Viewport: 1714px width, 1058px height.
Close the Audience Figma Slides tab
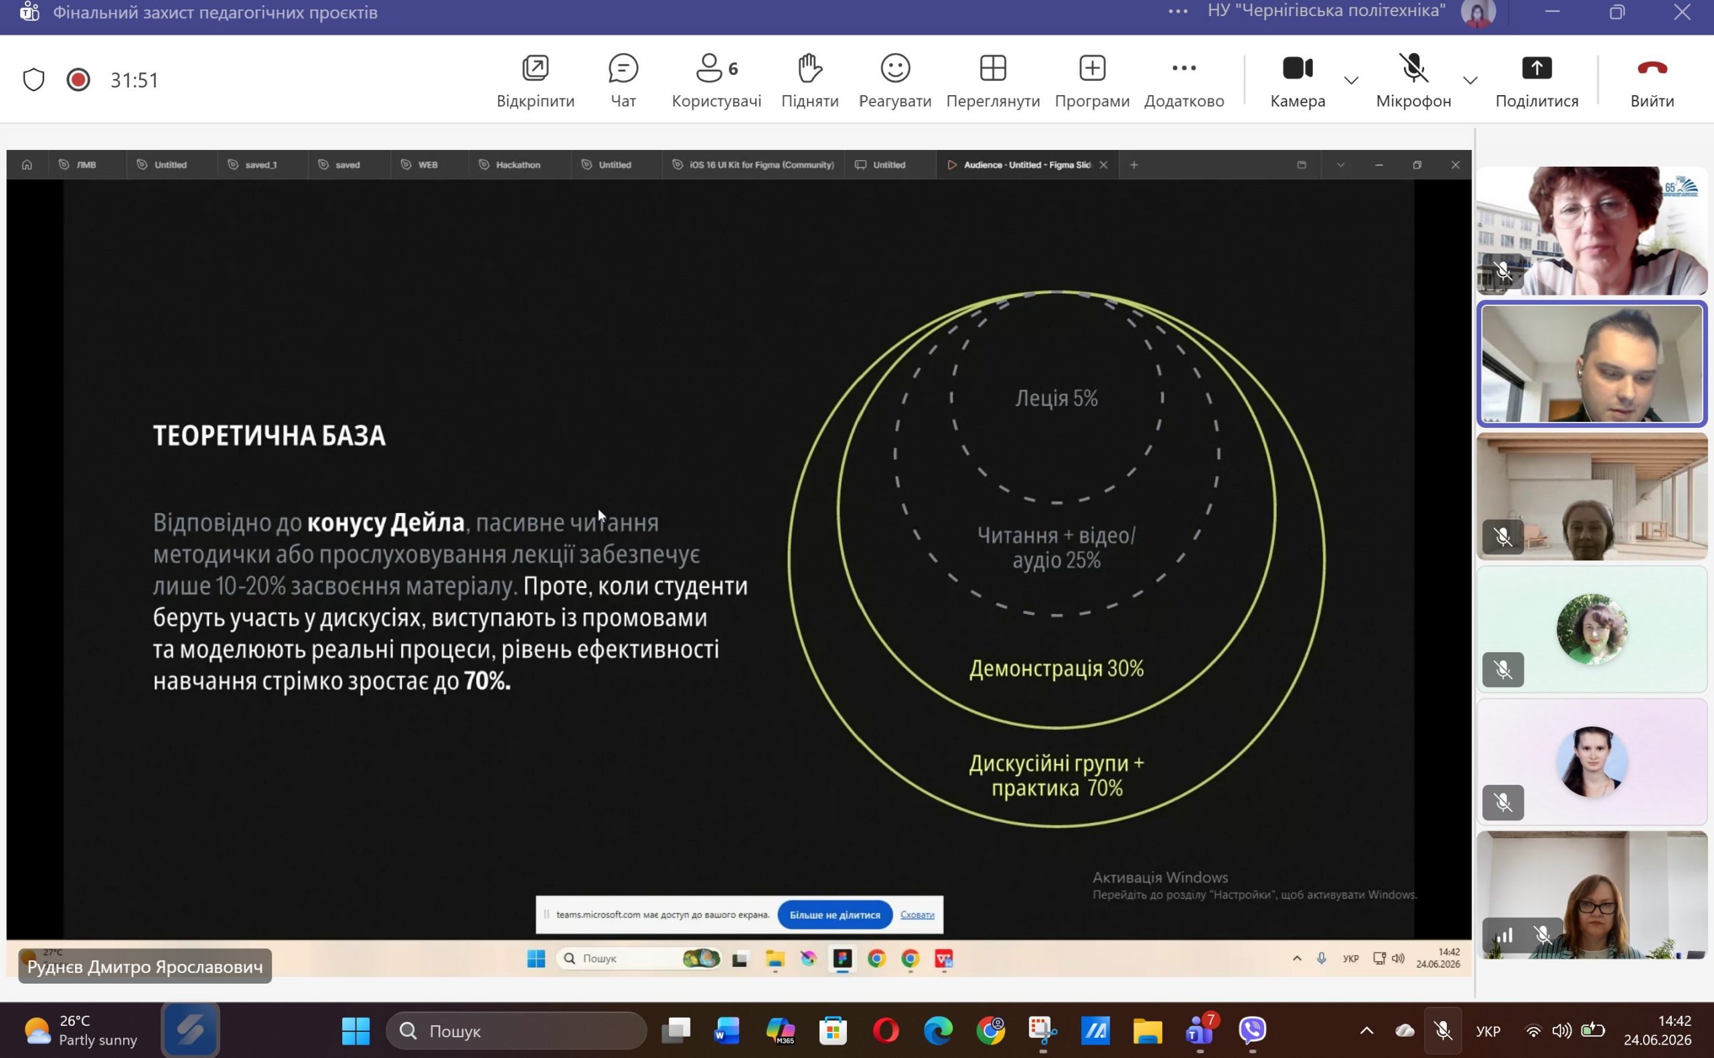[1103, 165]
